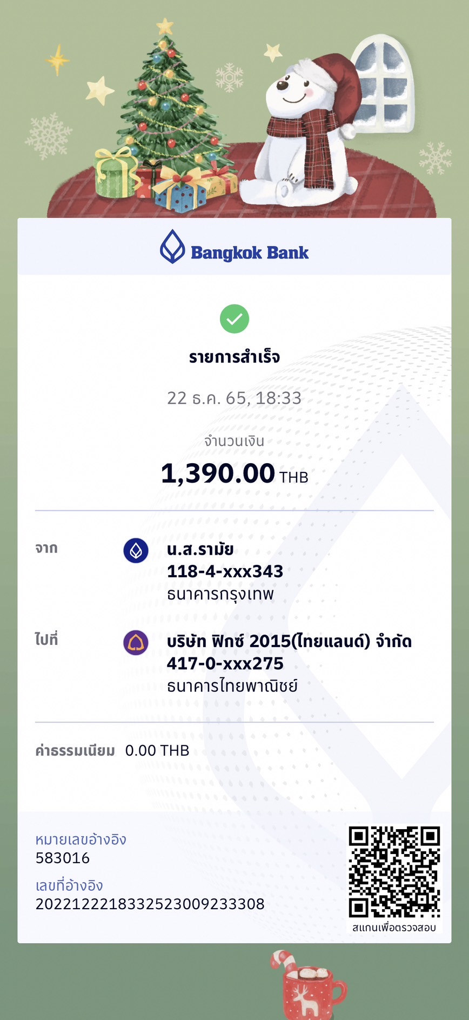Click the green success checkmark icon
469x1020 pixels.
234,319
